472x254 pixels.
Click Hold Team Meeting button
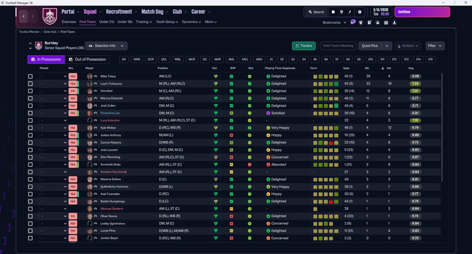point(338,46)
